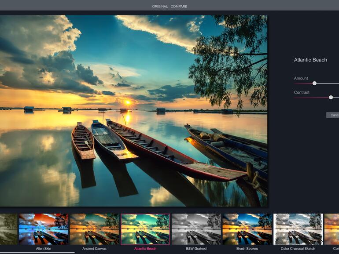Pick the Color Charcoal Sketch thumbnail
This screenshot has height=254, width=339.
click(298, 229)
